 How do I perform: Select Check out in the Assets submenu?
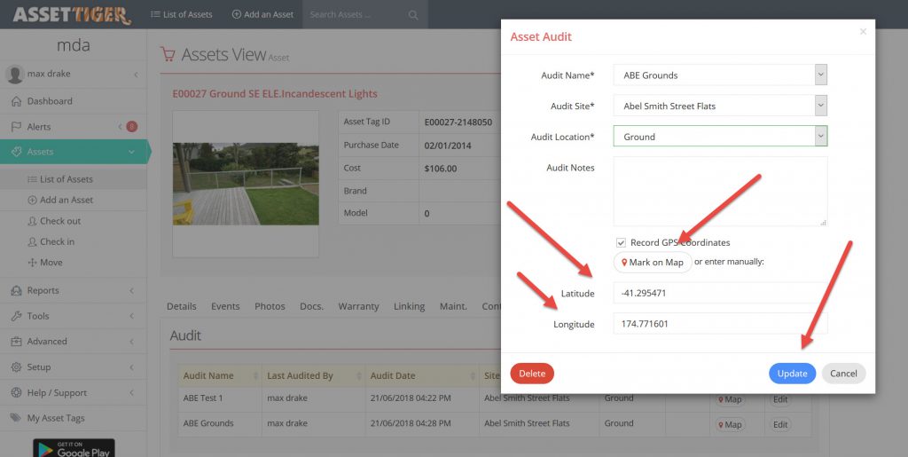pyautogui.click(x=60, y=221)
